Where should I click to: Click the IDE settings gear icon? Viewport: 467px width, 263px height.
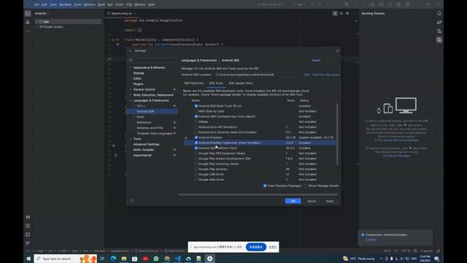coord(398,4)
